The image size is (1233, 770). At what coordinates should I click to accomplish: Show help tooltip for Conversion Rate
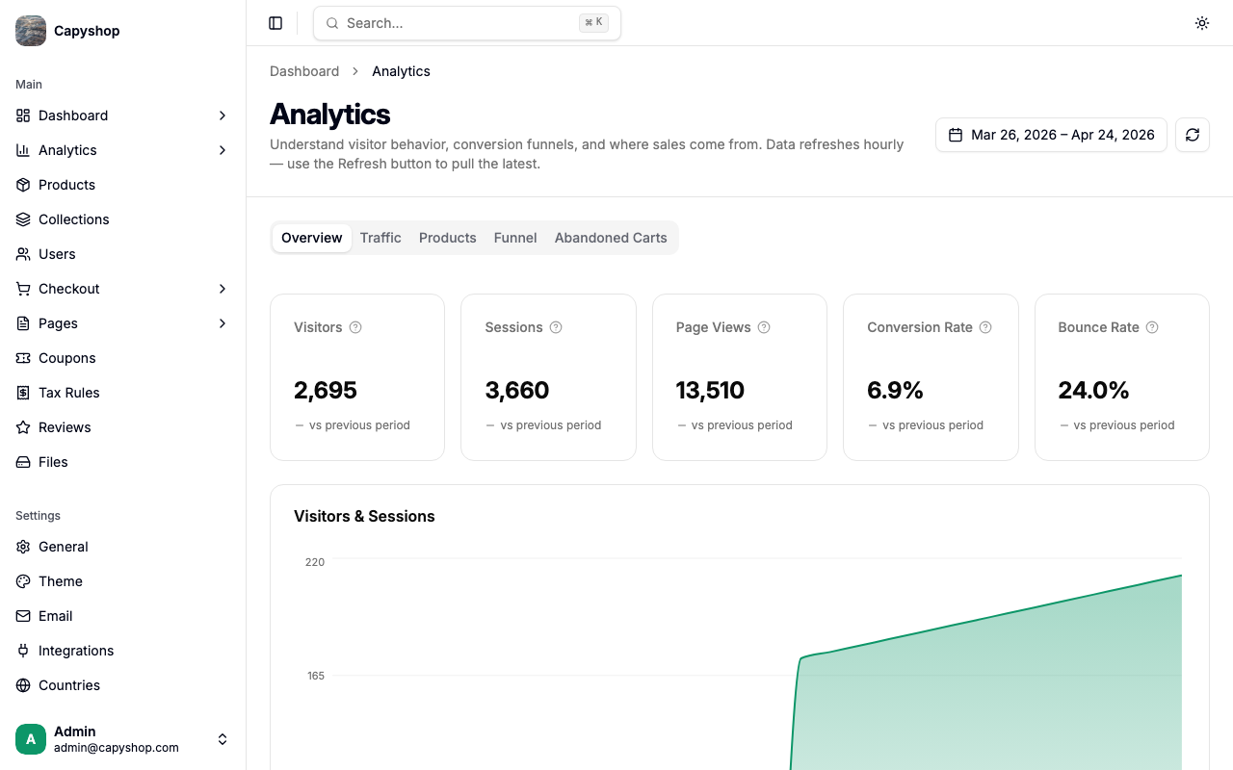click(x=985, y=327)
